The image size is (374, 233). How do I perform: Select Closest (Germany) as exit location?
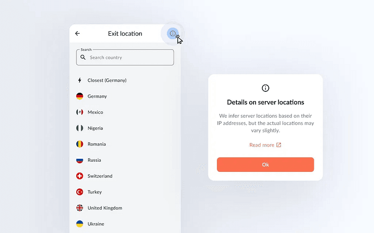pos(125,80)
